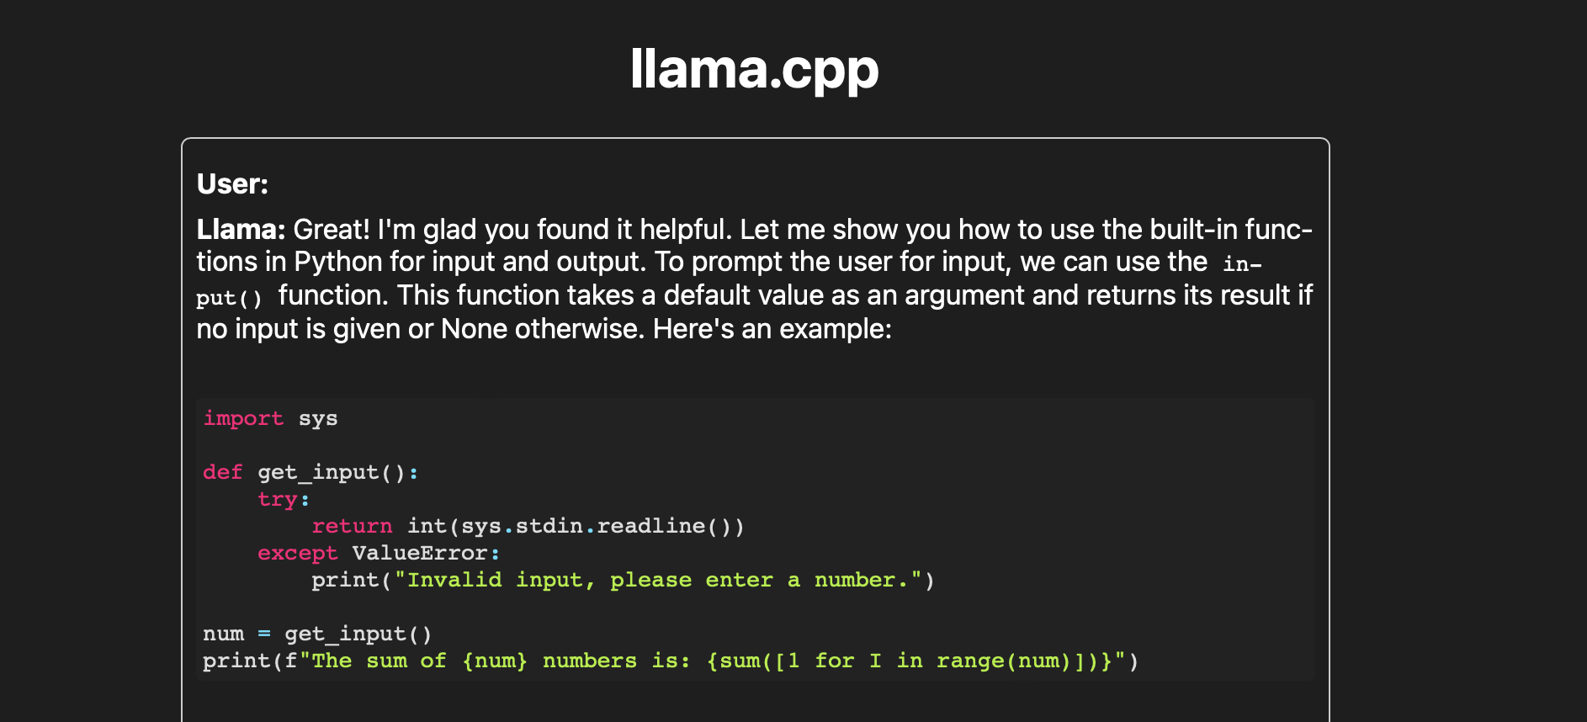Click the get_input function name in definition
The width and height of the screenshot is (1587, 722).
point(318,472)
